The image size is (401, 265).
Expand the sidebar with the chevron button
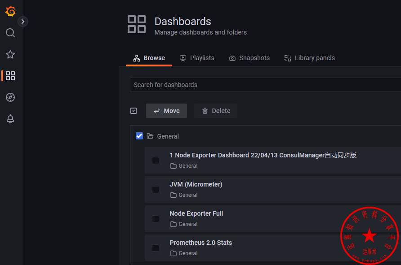pyautogui.click(x=23, y=22)
